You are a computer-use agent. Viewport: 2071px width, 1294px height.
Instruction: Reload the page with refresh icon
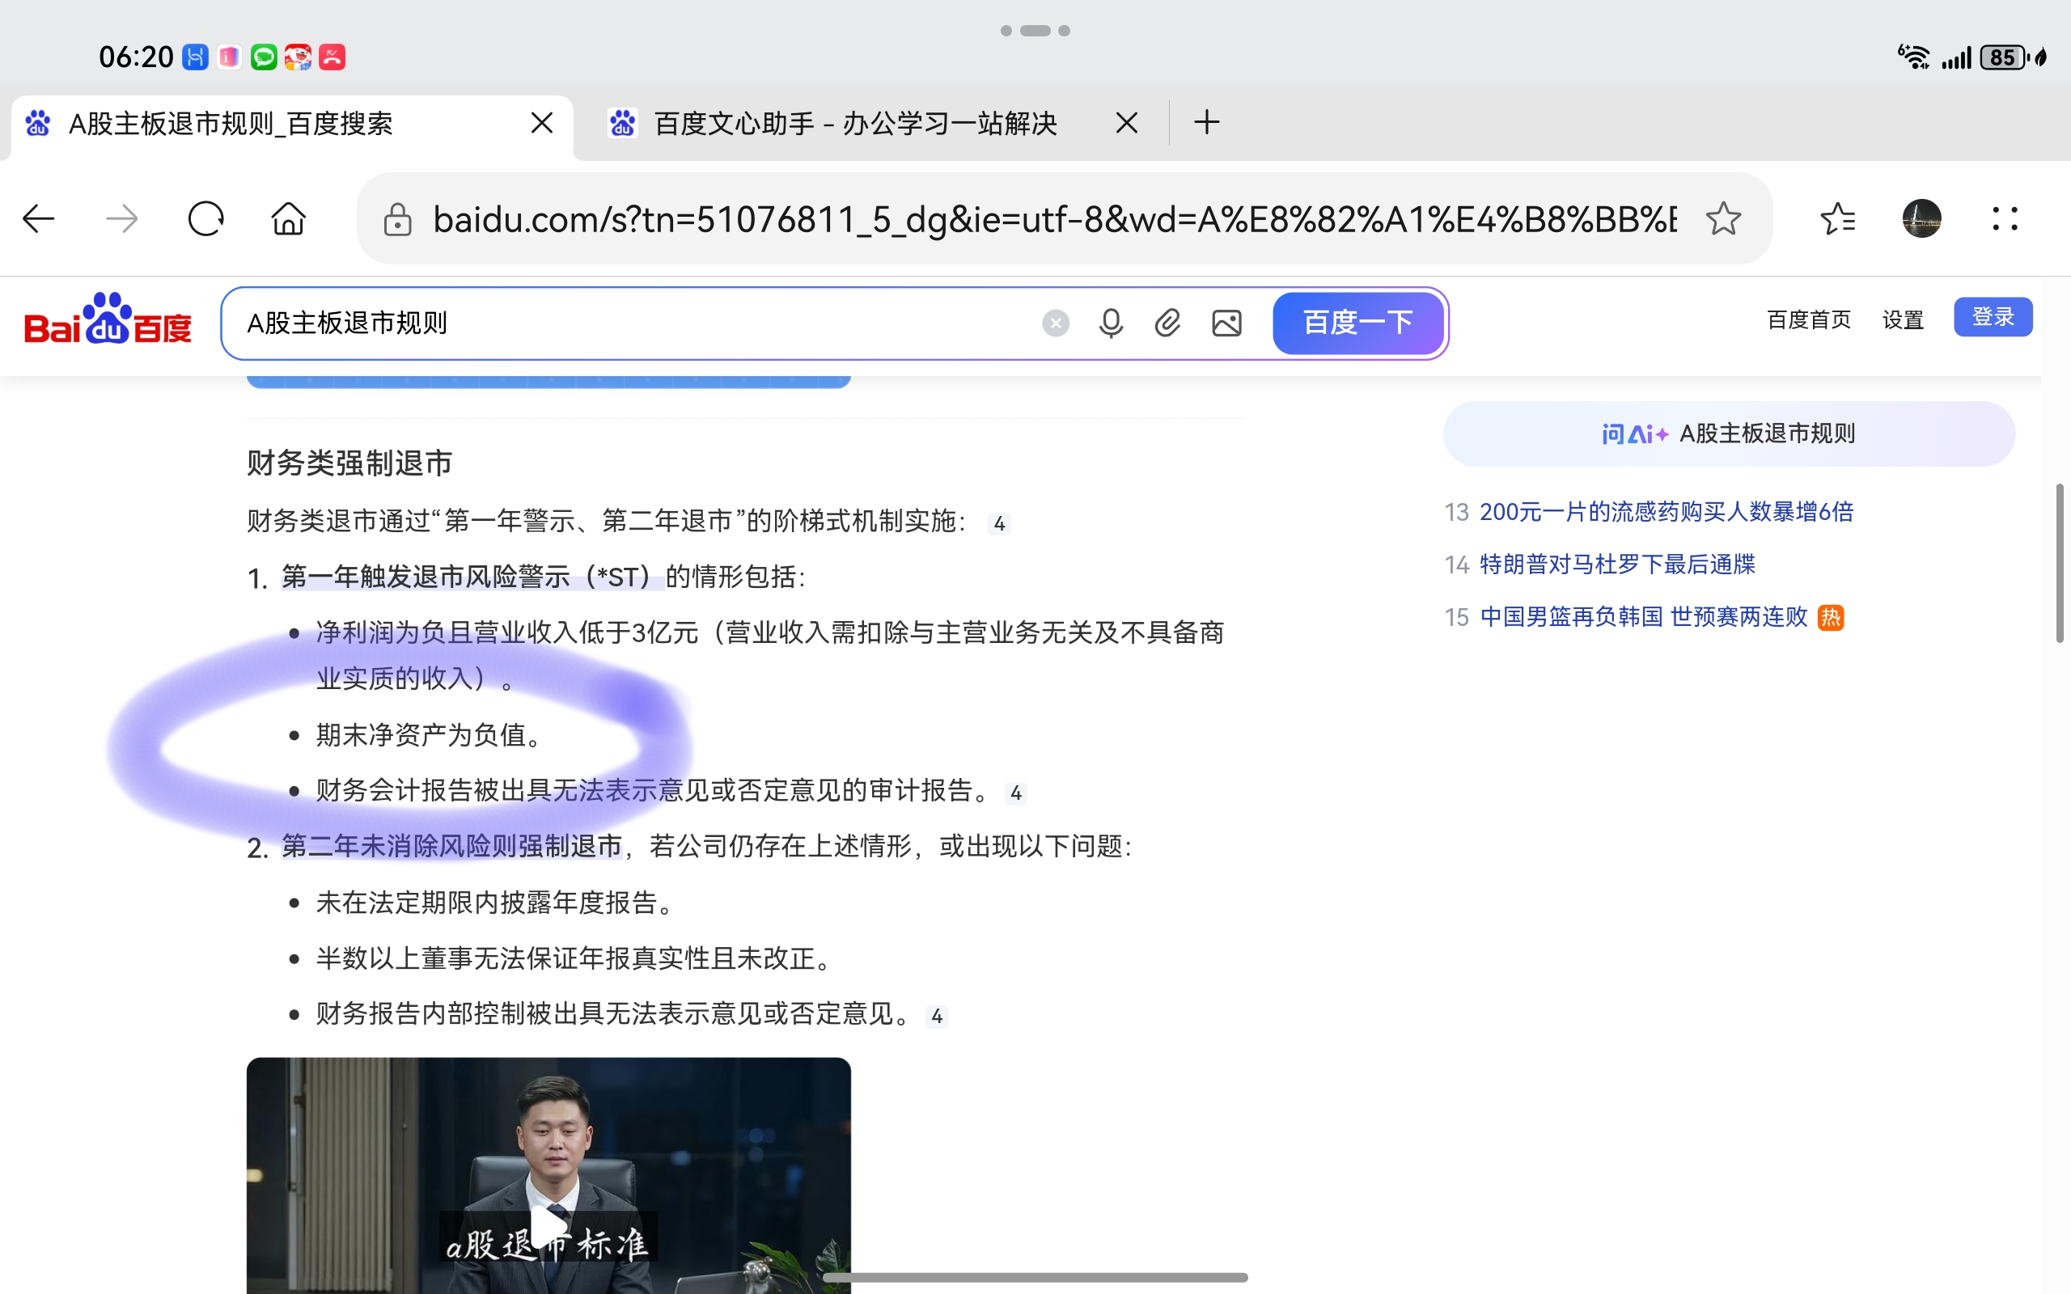(x=205, y=219)
